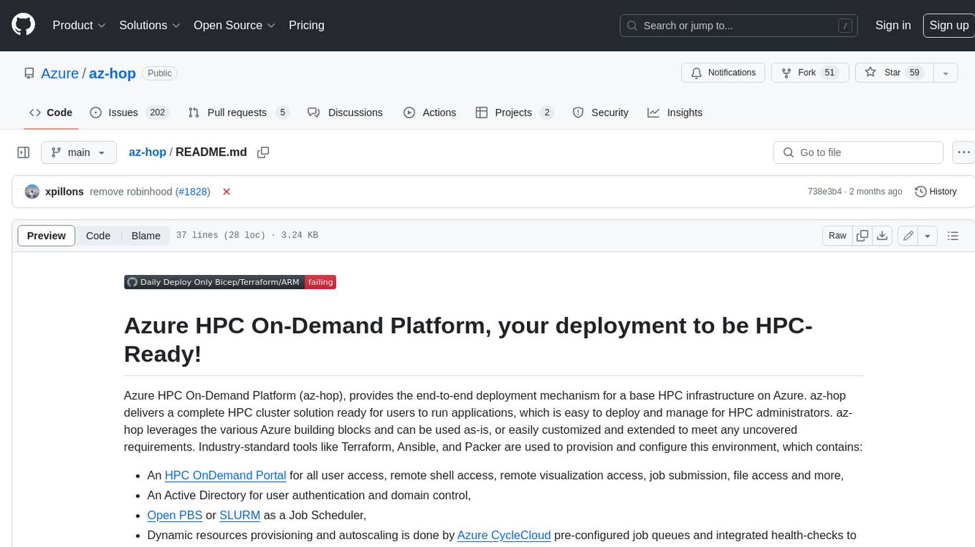Show failed checks status X icon

tap(227, 192)
